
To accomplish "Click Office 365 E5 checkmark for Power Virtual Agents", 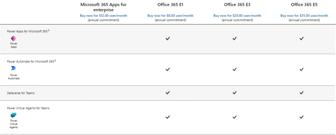I will coord(302,117).
